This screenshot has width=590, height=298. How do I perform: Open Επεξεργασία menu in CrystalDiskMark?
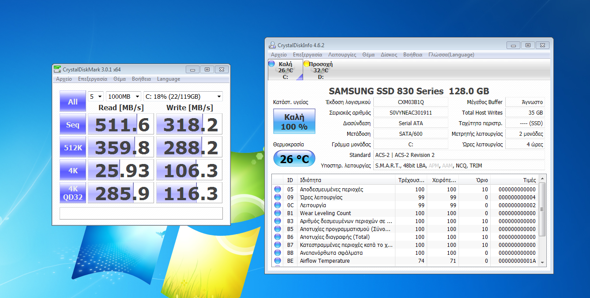tap(93, 79)
